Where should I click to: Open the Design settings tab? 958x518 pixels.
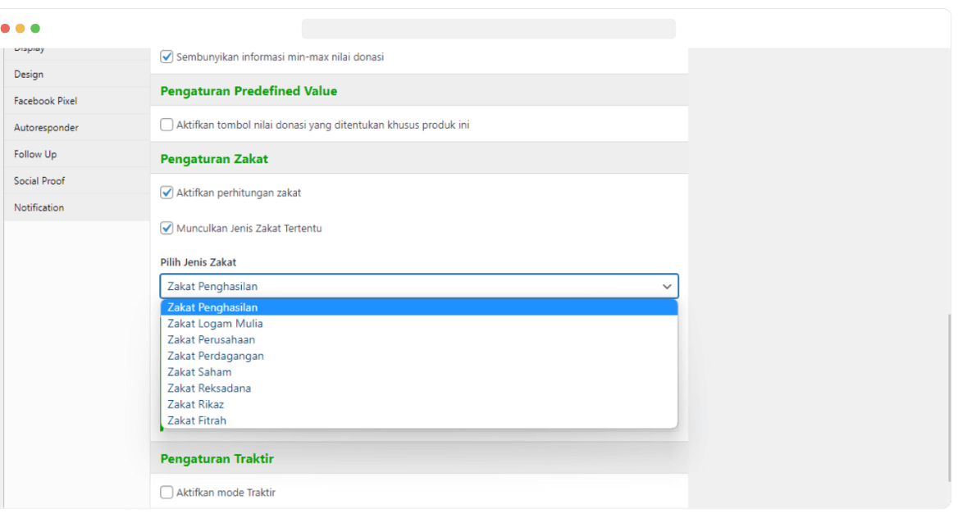(x=29, y=75)
